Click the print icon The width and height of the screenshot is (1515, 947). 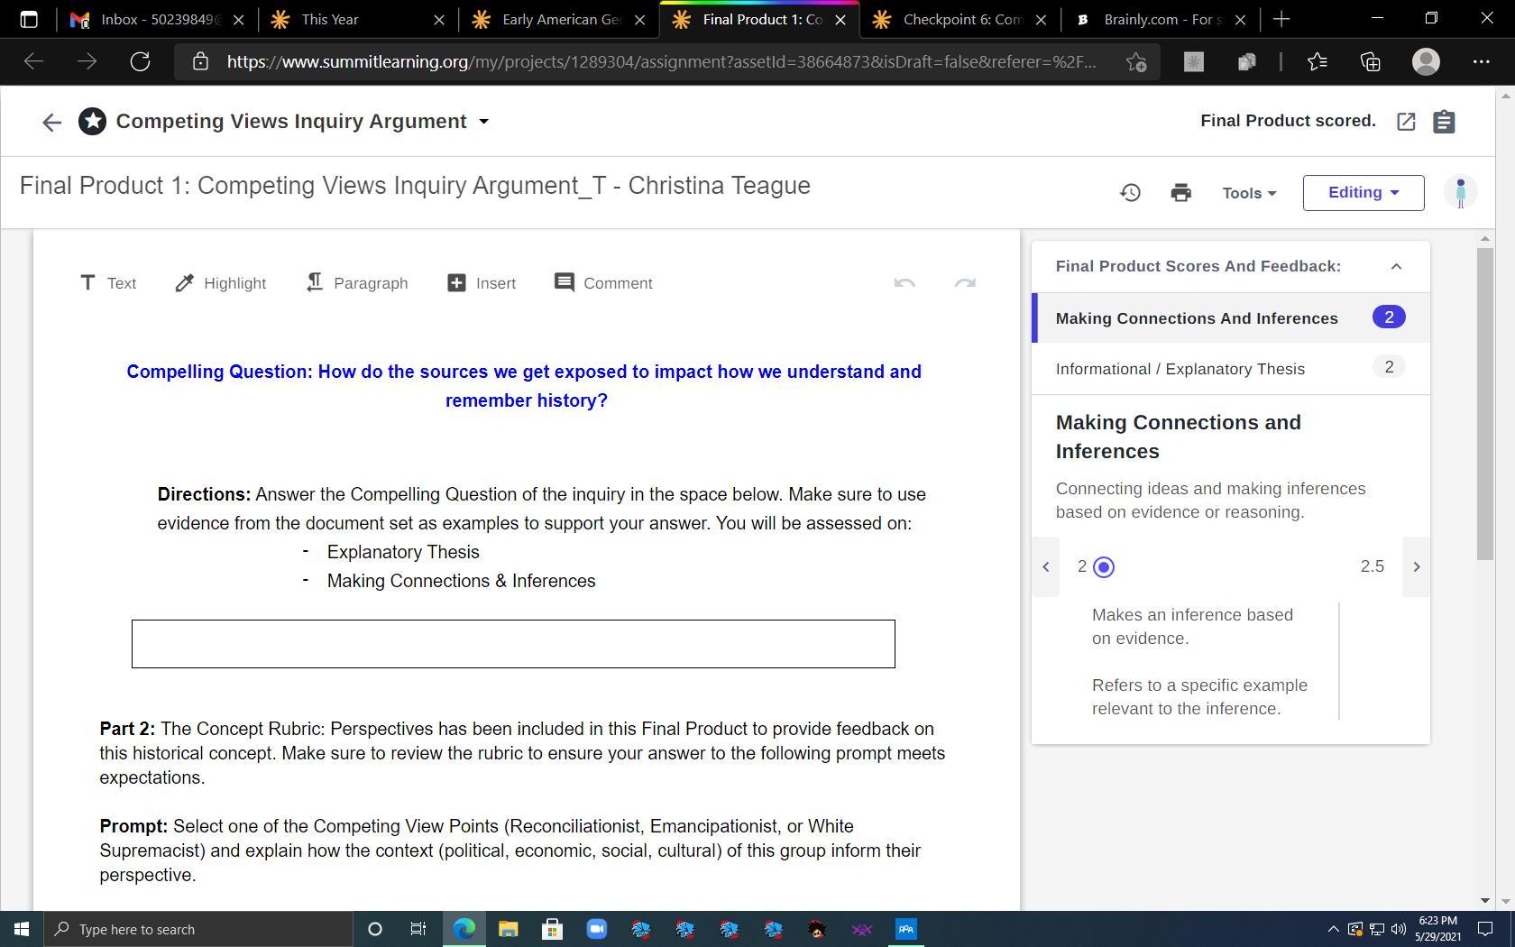pyautogui.click(x=1180, y=192)
